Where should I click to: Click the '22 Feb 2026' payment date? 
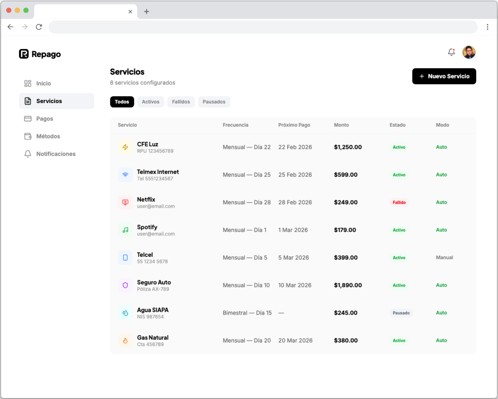[295, 147]
